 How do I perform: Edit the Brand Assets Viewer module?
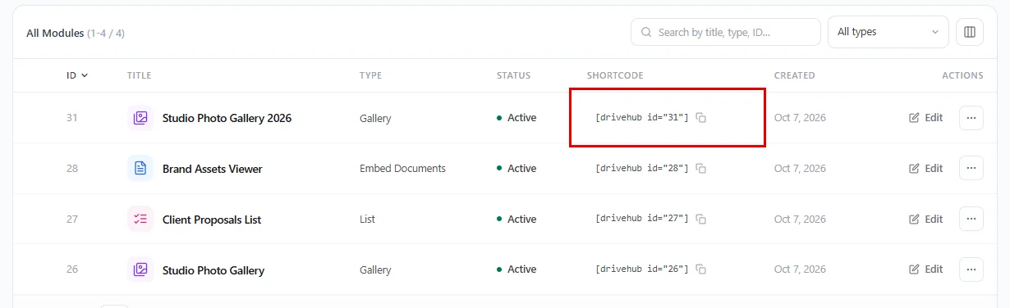click(x=925, y=169)
